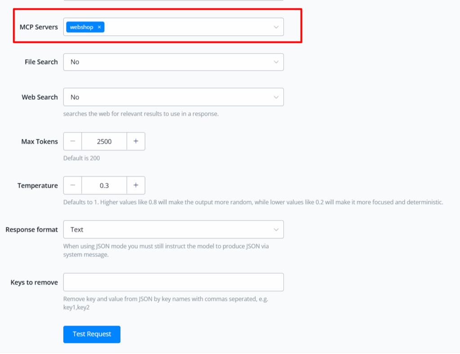Remove the webshop tag with its x
460x354 pixels.
(99, 27)
